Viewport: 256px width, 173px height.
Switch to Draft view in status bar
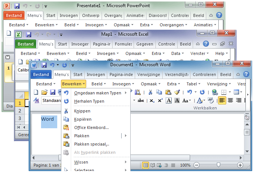pos(173,165)
